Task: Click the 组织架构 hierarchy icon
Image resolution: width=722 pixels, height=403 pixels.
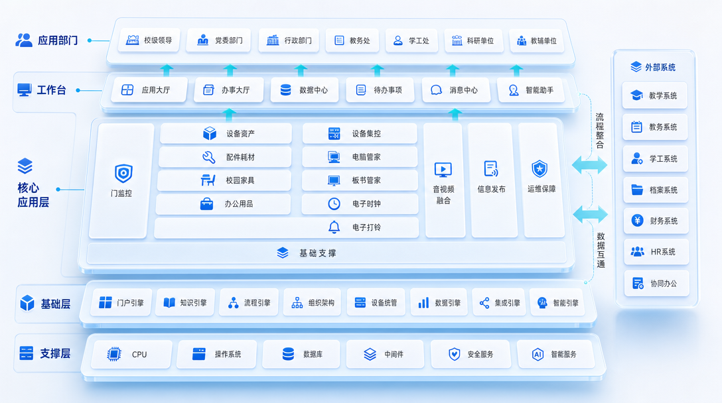Action: click(x=297, y=303)
